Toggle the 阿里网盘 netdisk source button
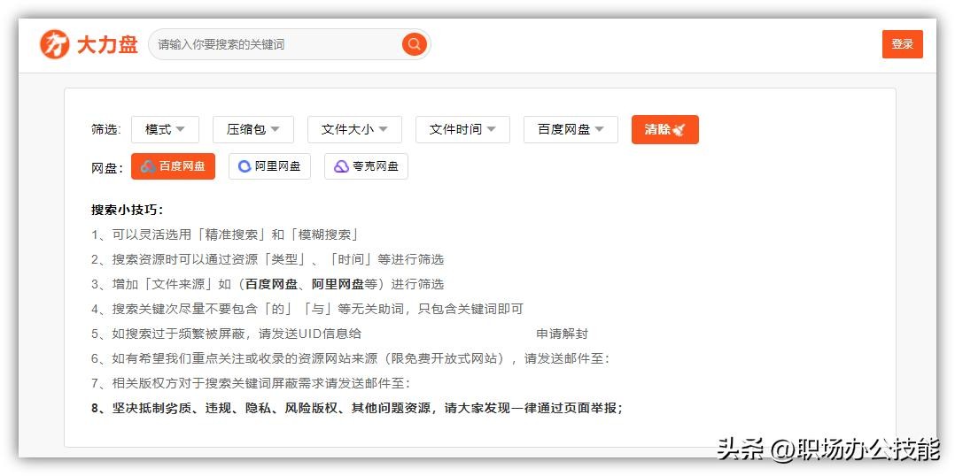Image resolution: width=955 pixels, height=476 pixels. pyautogui.click(x=269, y=166)
